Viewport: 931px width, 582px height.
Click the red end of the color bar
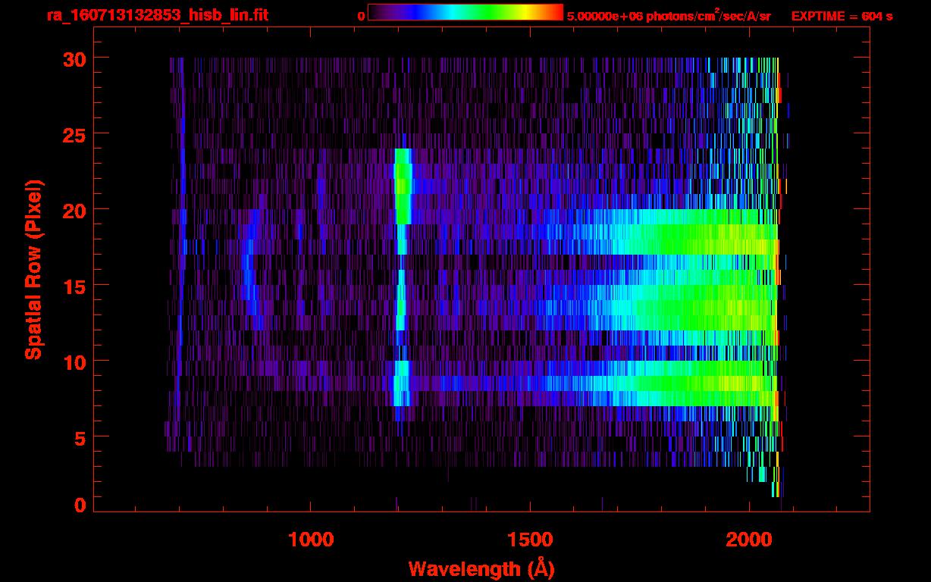click(555, 13)
